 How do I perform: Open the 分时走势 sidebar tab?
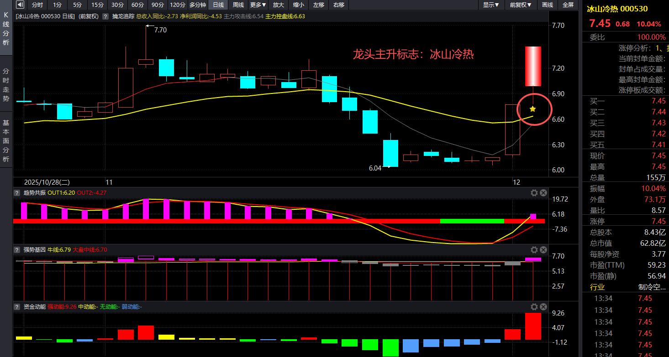point(6,85)
